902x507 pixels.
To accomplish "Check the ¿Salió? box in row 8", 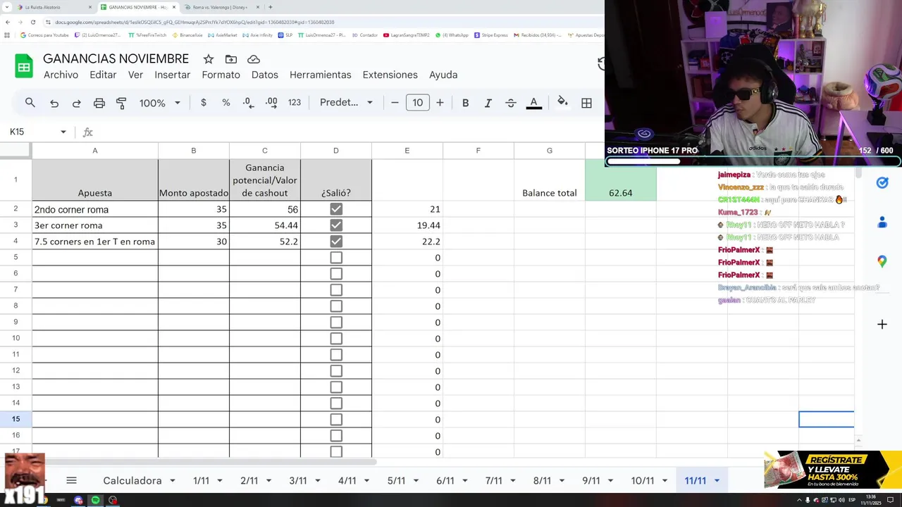I will tap(336, 306).
